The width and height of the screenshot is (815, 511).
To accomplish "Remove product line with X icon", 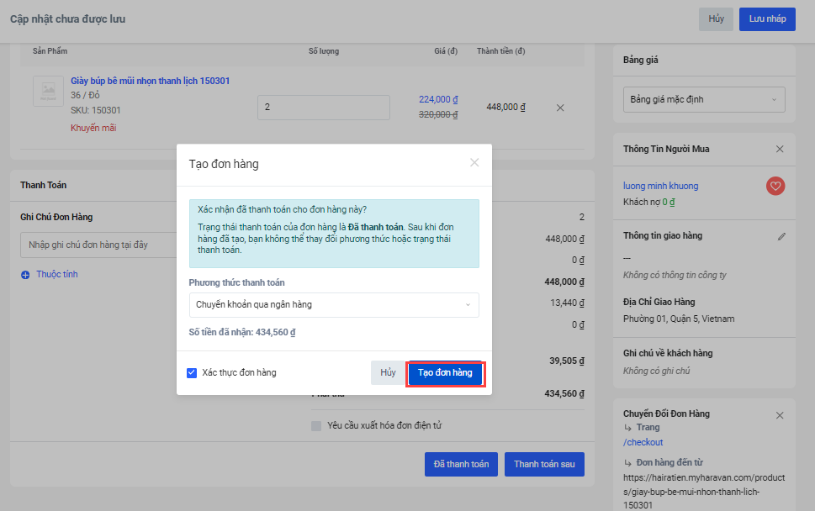I will 560,108.
